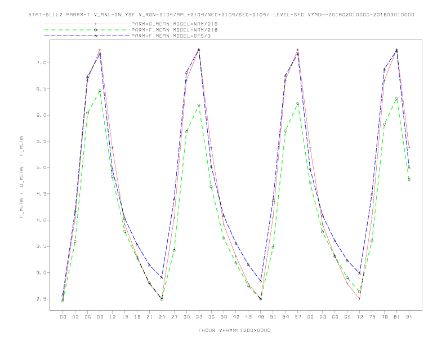This screenshot has height=345, width=446.
Task: Click the blue dashed legend line sample
Action: [x=87, y=36]
